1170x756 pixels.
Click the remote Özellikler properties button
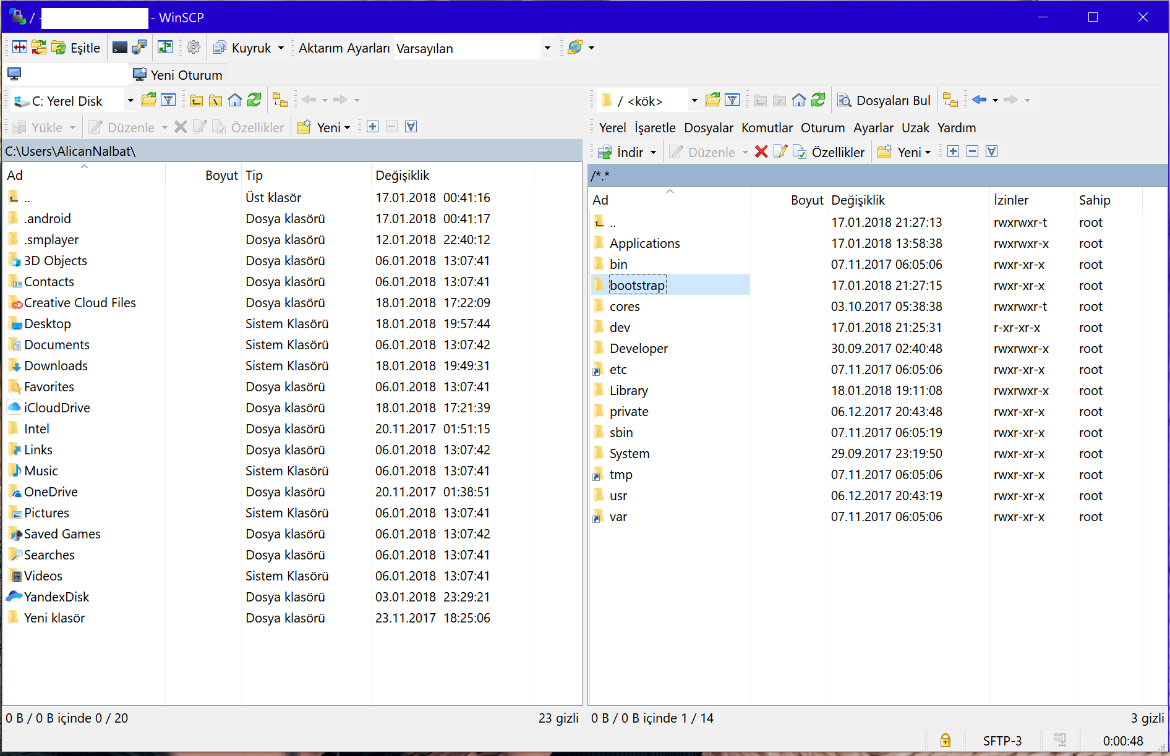point(829,152)
